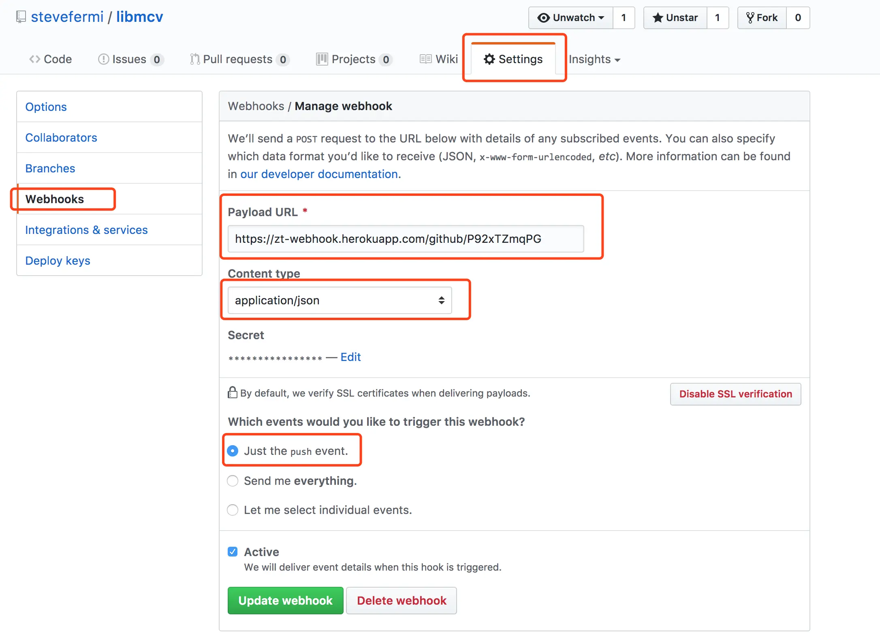This screenshot has width=880, height=637.
Task: Click Disable SSL verification button
Action: pos(735,394)
